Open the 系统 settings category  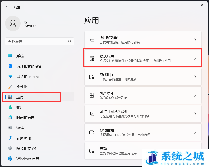20,56
